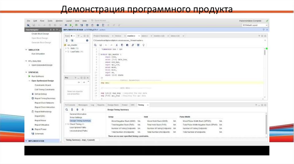This screenshot has width=294, height=164.
Task: Click Report Utilization
Action: (42, 125)
